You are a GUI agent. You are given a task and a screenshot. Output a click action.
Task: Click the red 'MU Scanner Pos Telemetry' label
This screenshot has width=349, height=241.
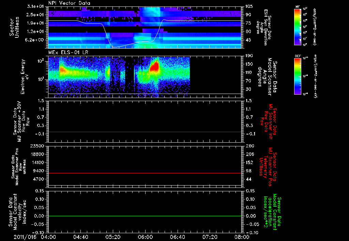coord(268,167)
